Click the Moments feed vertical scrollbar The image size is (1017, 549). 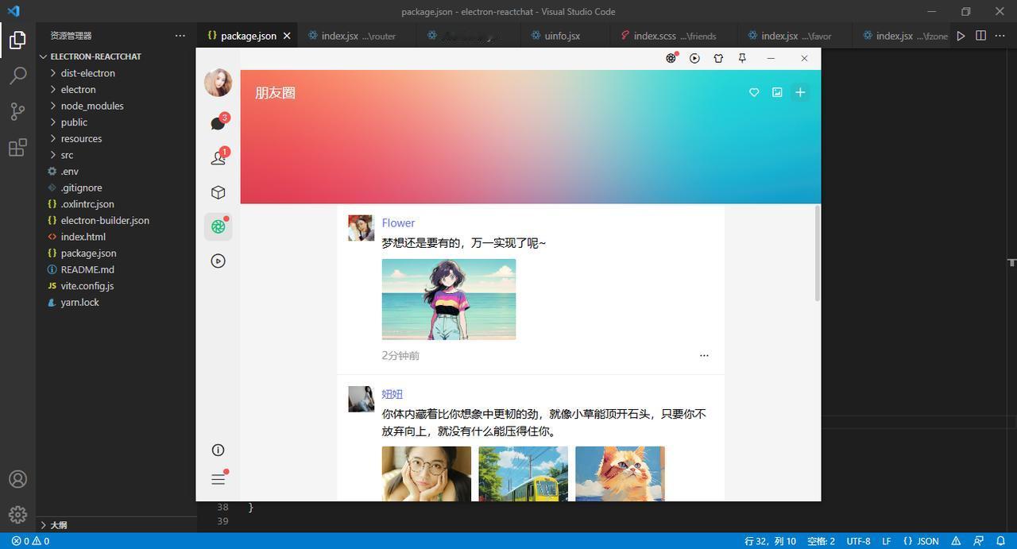(x=817, y=253)
